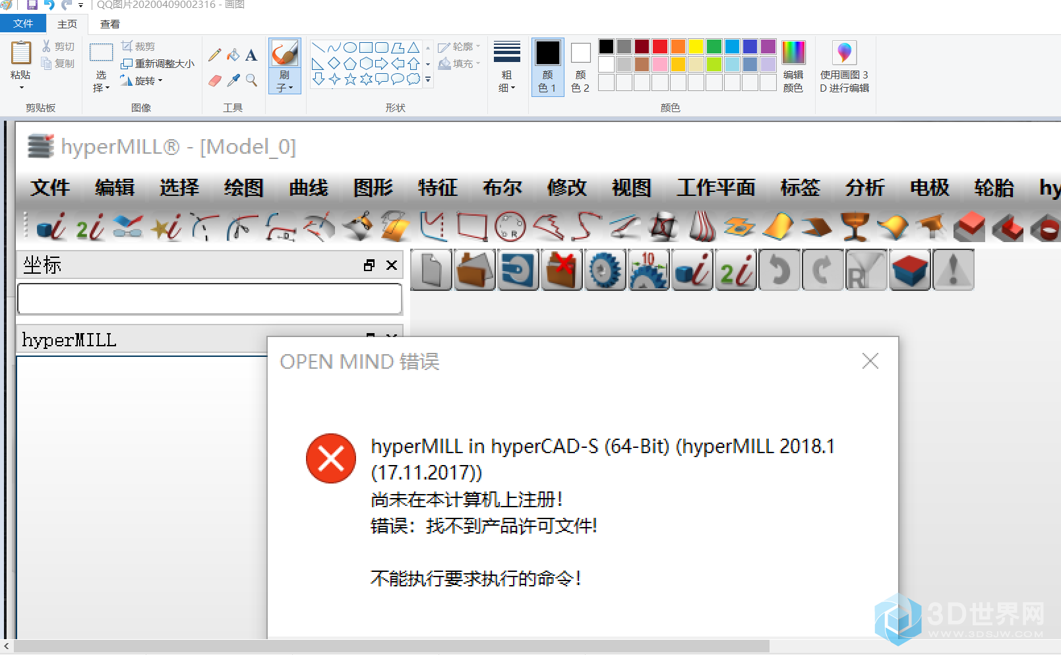Click the blue gear settings icon

(x=605, y=270)
